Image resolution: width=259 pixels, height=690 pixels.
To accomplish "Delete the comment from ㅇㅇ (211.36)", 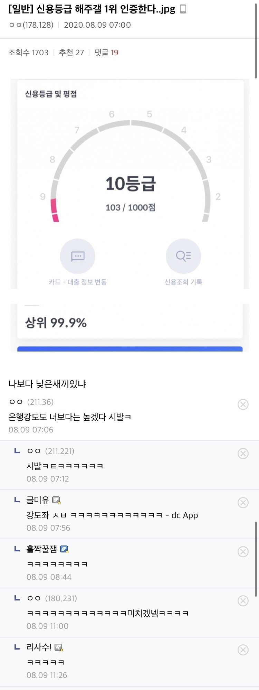I will pos(243,404).
